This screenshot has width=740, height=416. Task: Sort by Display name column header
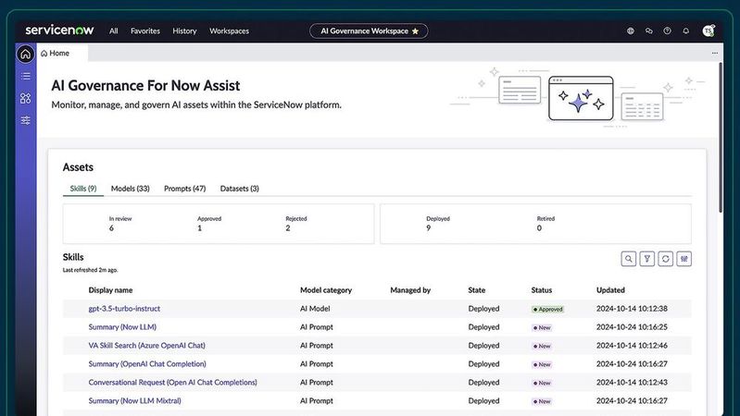pos(110,290)
